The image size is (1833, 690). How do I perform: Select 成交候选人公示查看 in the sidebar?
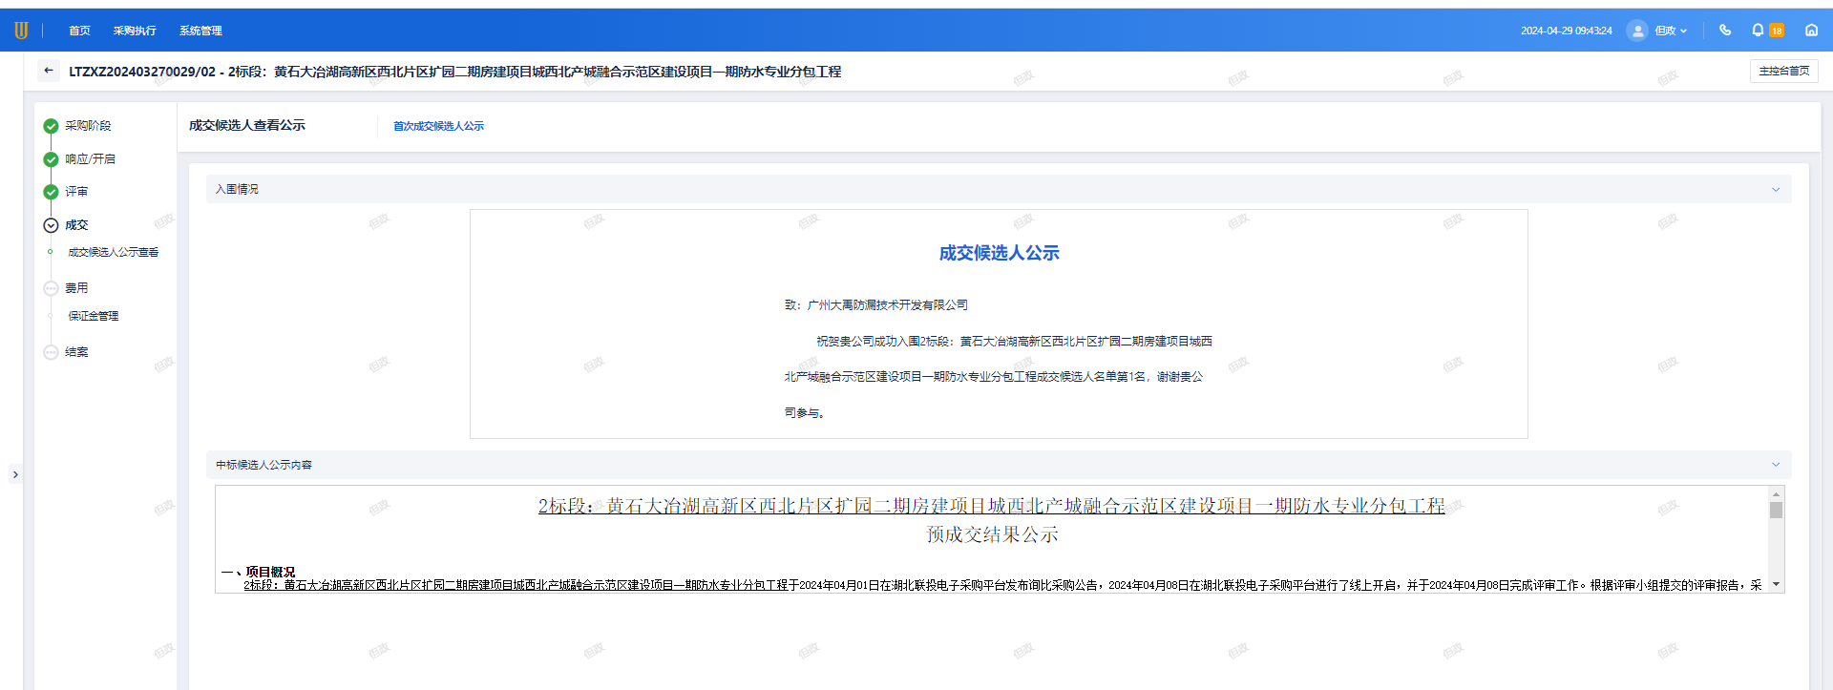(x=113, y=253)
